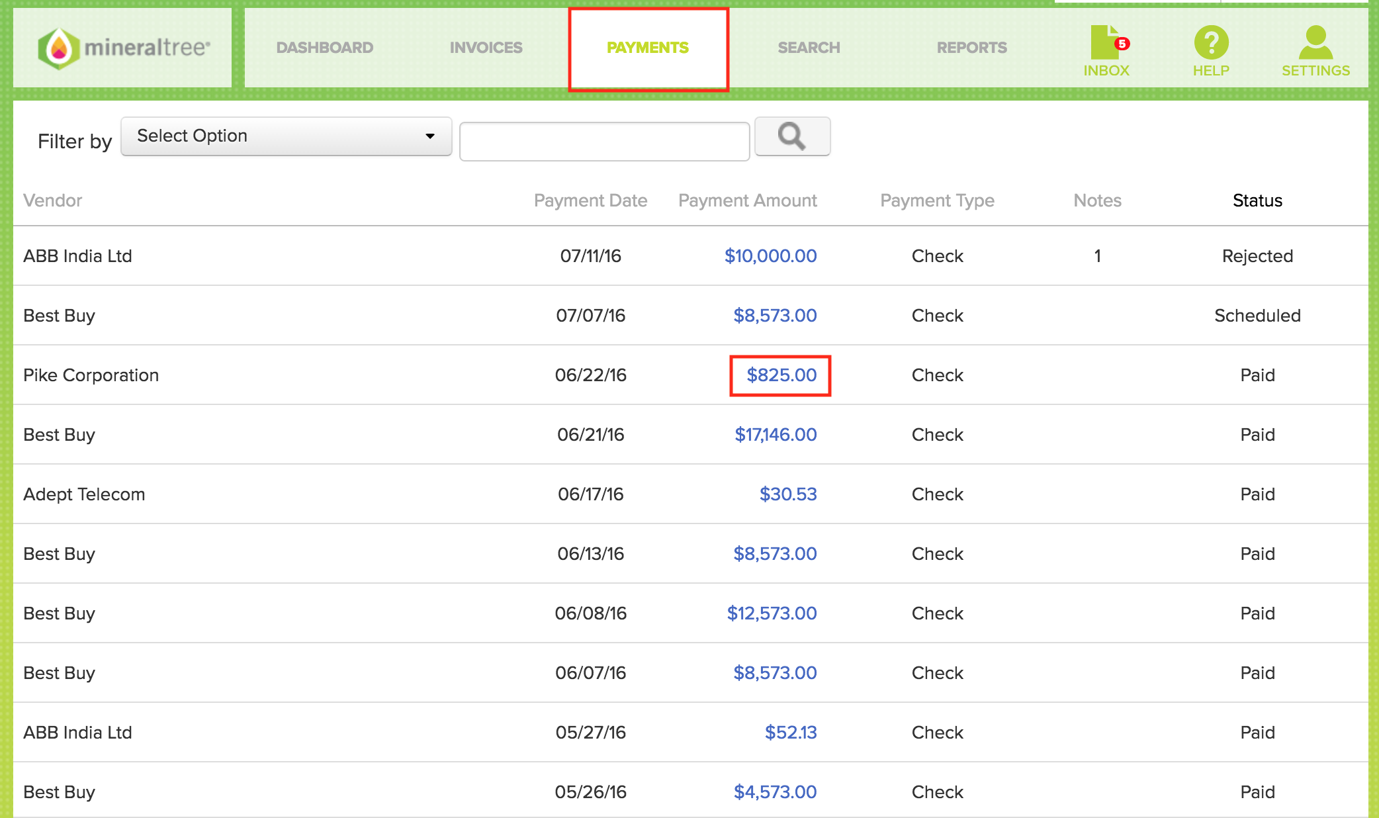The height and width of the screenshot is (818, 1379).
Task: Click the 06/08/16 payment date cell
Action: [591, 613]
